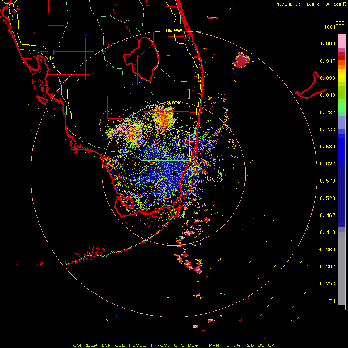Click the 0.573 scale value
Image resolution: width=348 pixels, height=348 pixels.
(328, 181)
